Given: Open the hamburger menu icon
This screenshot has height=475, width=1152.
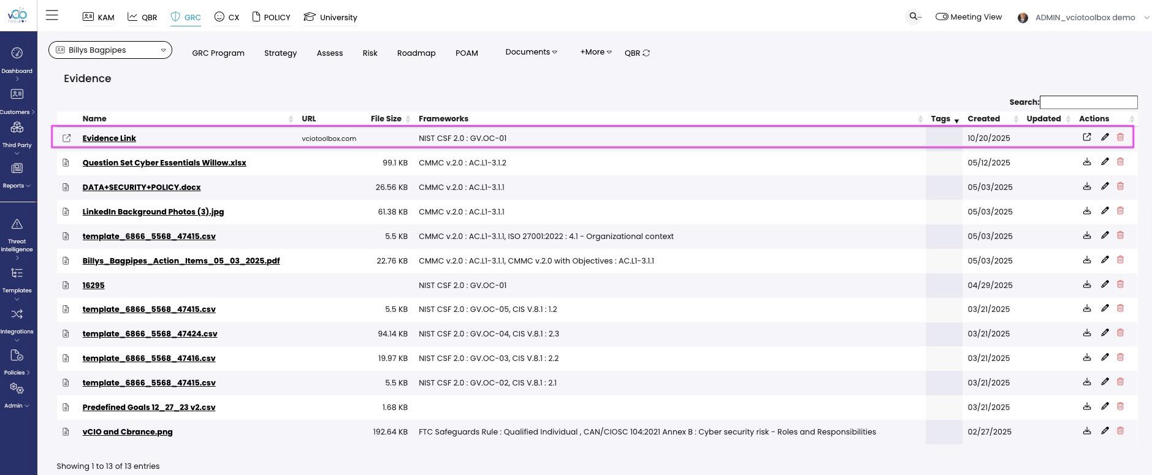Looking at the screenshot, I should point(52,15).
